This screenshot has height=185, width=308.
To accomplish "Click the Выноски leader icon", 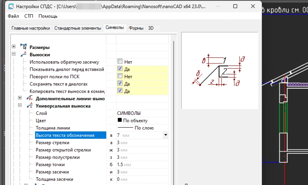I will tap(24, 54).
